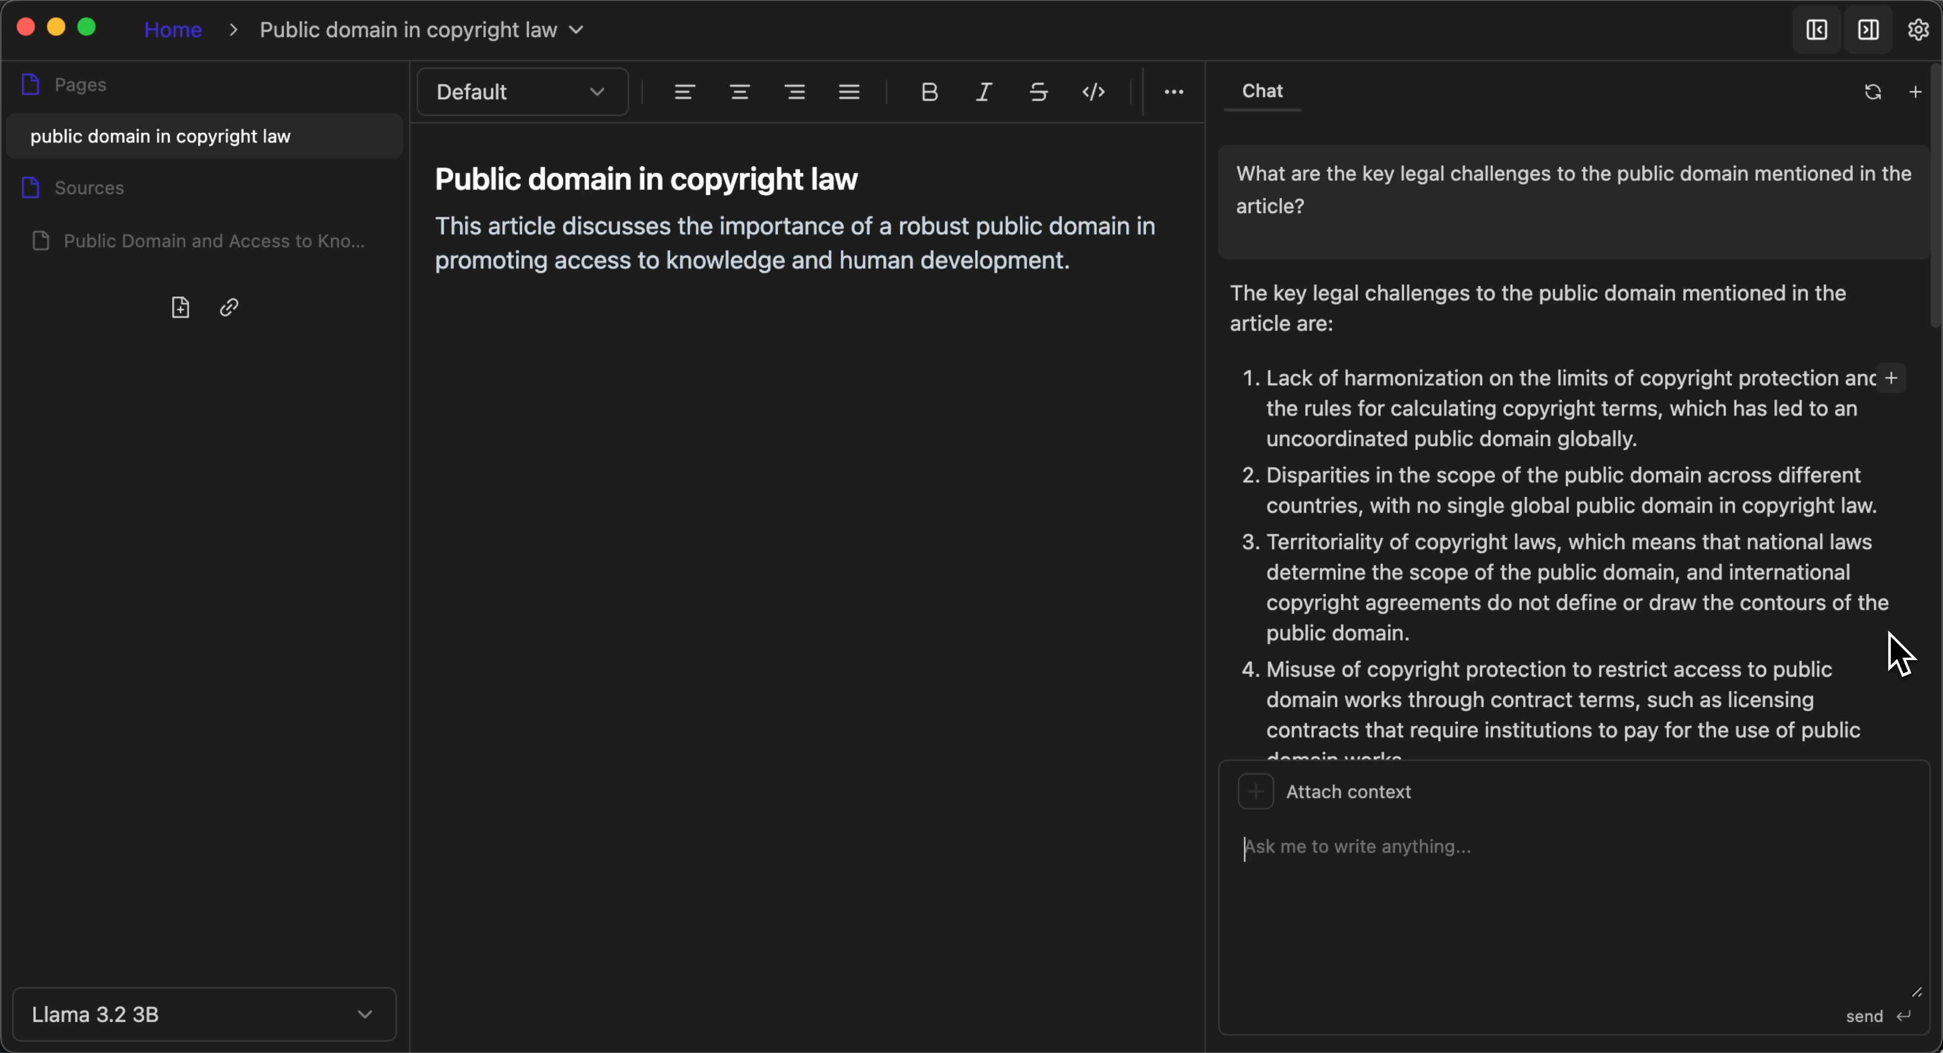Switch to the Chat tab
1943x1053 pixels.
pos(1262,91)
